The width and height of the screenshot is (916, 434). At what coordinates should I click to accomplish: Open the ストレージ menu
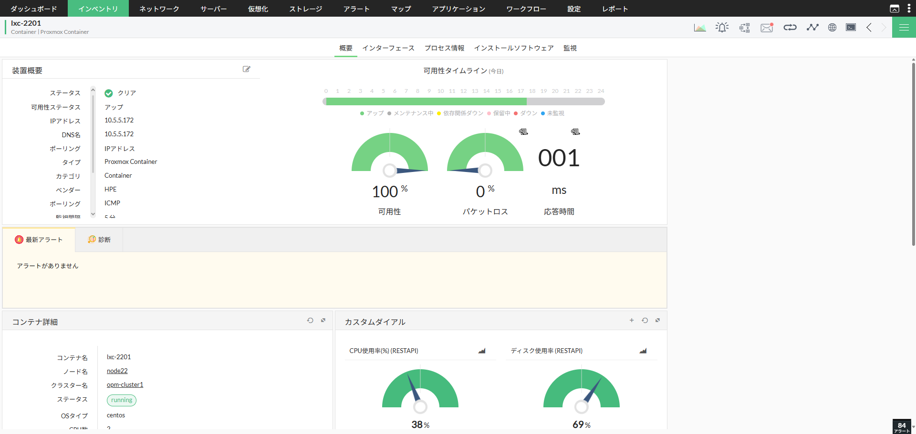[306, 9]
